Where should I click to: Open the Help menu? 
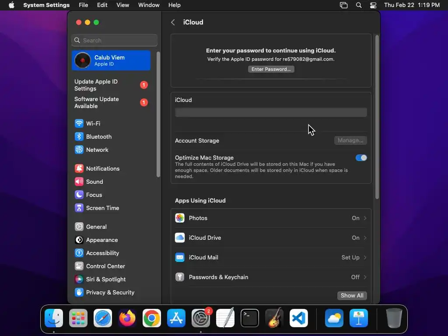pos(174,5)
